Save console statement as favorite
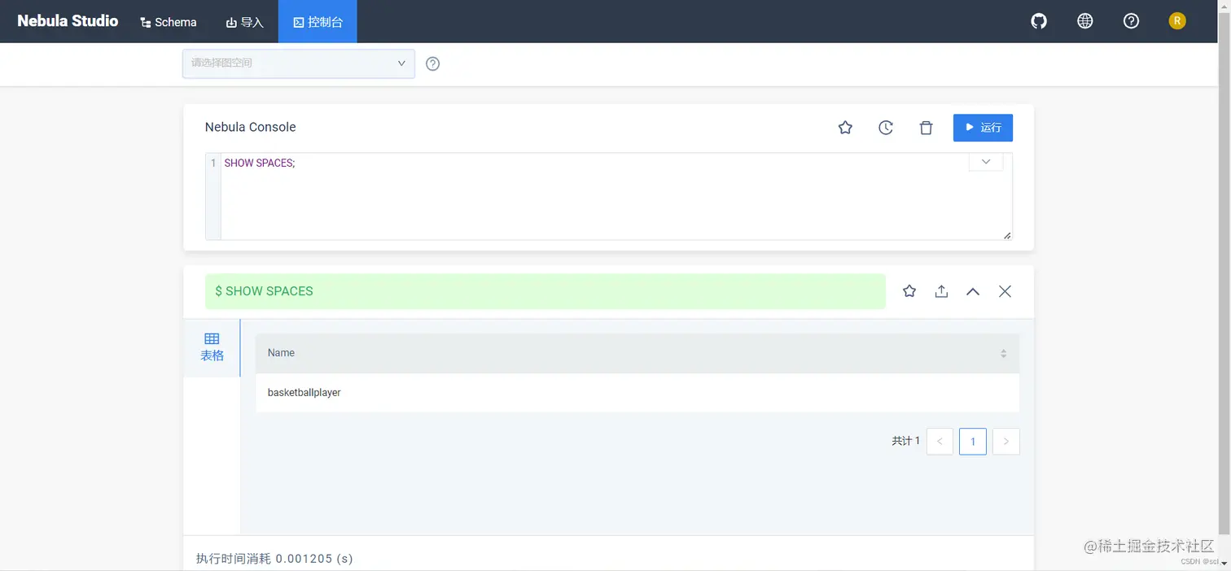Viewport: 1231px width, 571px height. (845, 128)
